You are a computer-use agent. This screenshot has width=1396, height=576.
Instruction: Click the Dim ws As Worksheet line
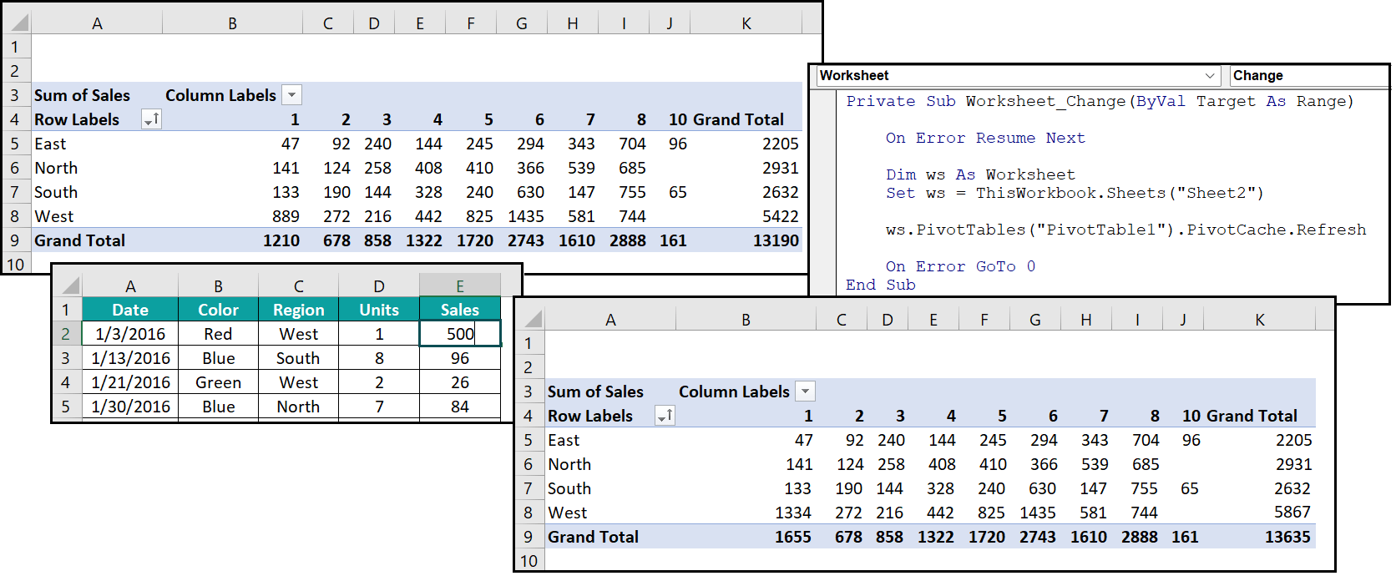[x=980, y=174]
